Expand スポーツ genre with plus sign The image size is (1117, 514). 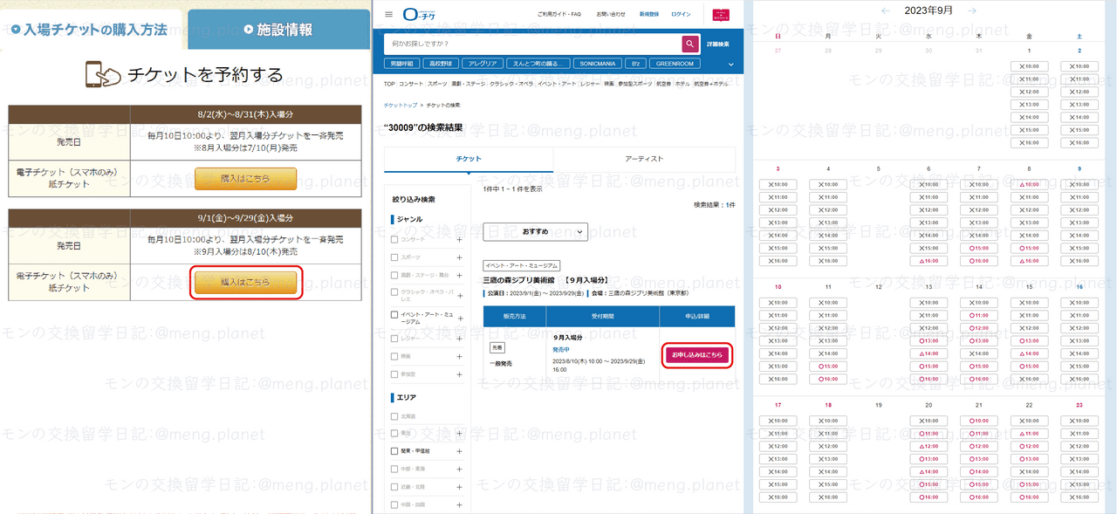(459, 257)
